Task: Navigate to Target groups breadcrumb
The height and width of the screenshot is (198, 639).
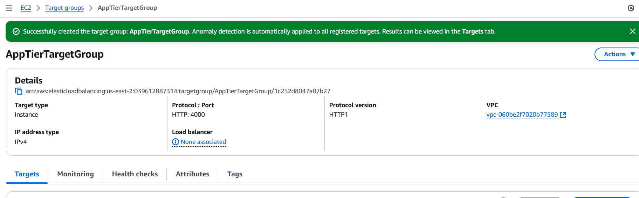Action: [x=64, y=8]
